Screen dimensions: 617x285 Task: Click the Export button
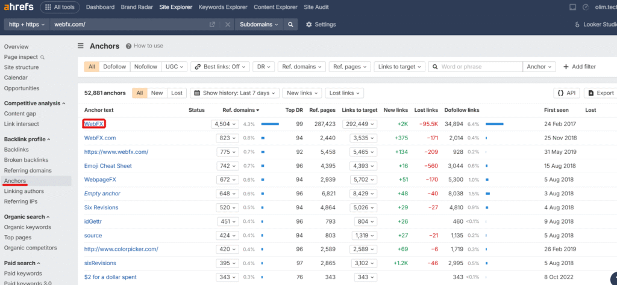[600, 93]
